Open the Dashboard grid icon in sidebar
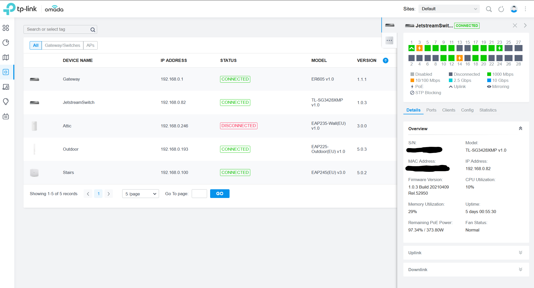 [6, 28]
